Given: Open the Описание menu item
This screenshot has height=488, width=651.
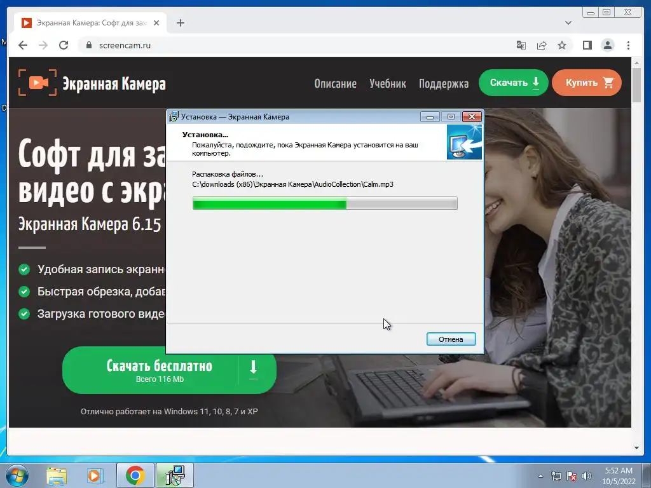Looking at the screenshot, I should [335, 83].
